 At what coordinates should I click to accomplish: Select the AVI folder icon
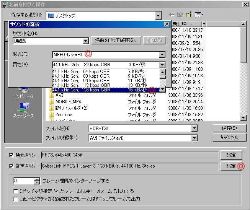coord(51,95)
